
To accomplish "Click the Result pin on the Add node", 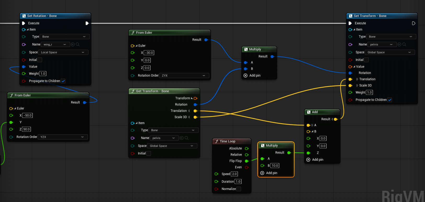I will pos(336,119).
